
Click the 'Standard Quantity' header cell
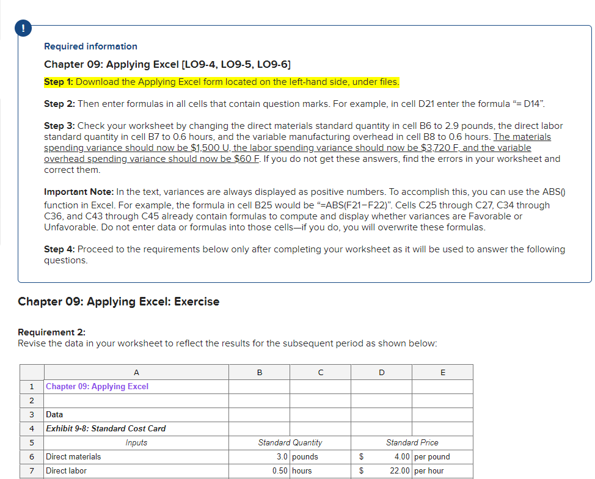(x=290, y=442)
